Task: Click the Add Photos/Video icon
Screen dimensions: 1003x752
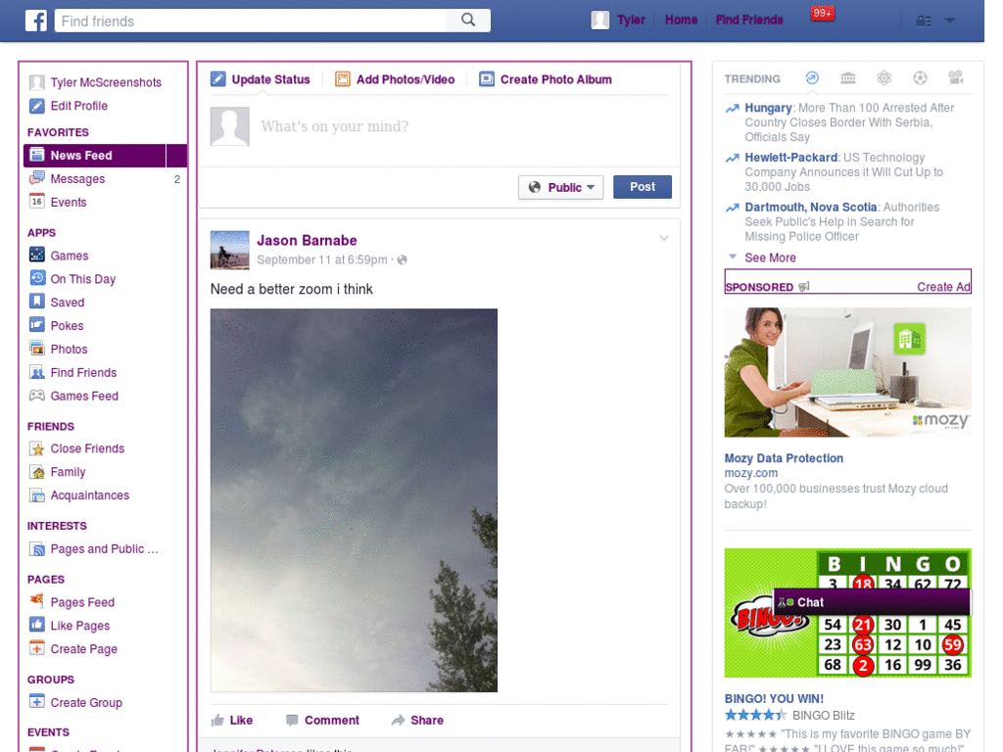Action: tap(343, 78)
